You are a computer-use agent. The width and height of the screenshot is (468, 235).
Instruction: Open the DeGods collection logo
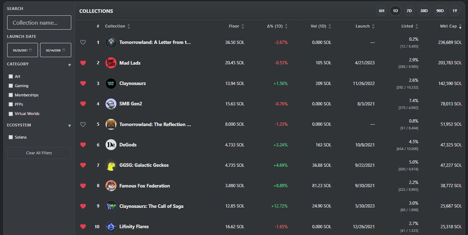[x=111, y=145]
